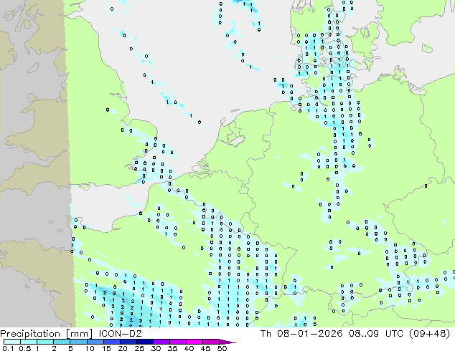Select the 2–5 mm legend color swatch
This screenshot has height=351, width=455.
(x=62, y=342)
